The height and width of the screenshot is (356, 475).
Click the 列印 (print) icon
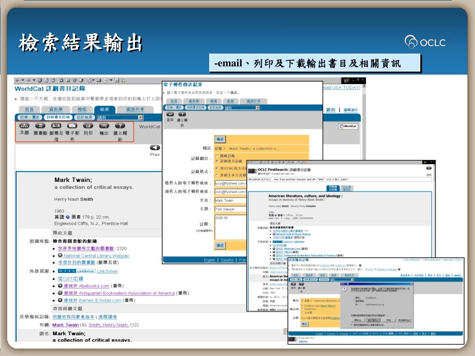[x=88, y=126]
